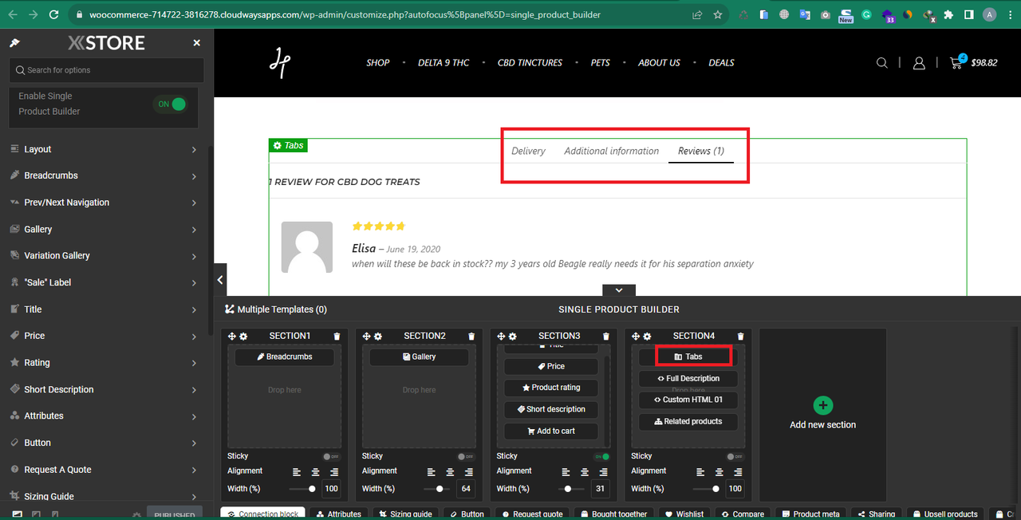This screenshot has width=1021, height=520.
Task: Expand Variation Gallery options
Action: click(x=104, y=256)
